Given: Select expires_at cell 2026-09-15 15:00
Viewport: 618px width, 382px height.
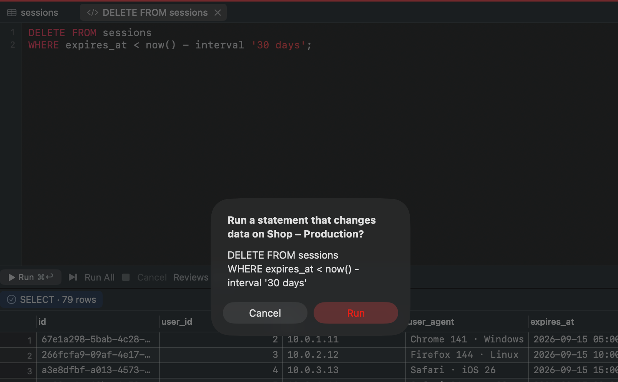Looking at the screenshot, I should coord(573,370).
